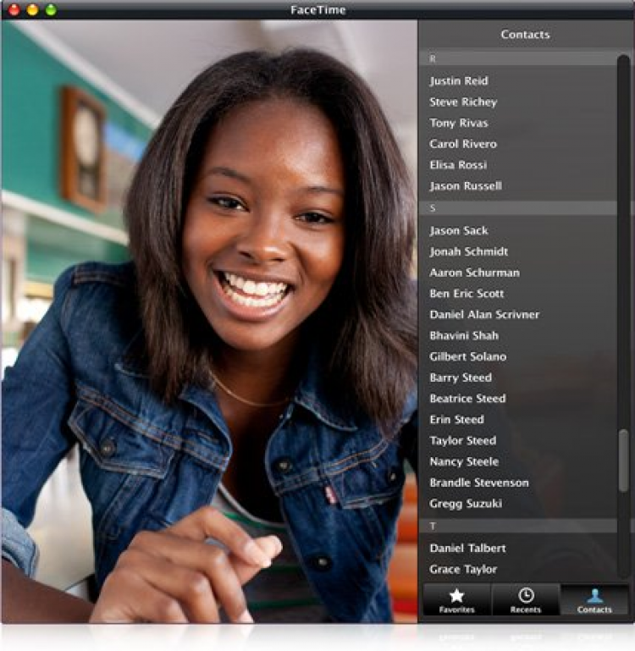Click the video preview of the smiling woman
Image resolution: width=635 pixels, height=651 pixels.
click(x=209, y=322)
